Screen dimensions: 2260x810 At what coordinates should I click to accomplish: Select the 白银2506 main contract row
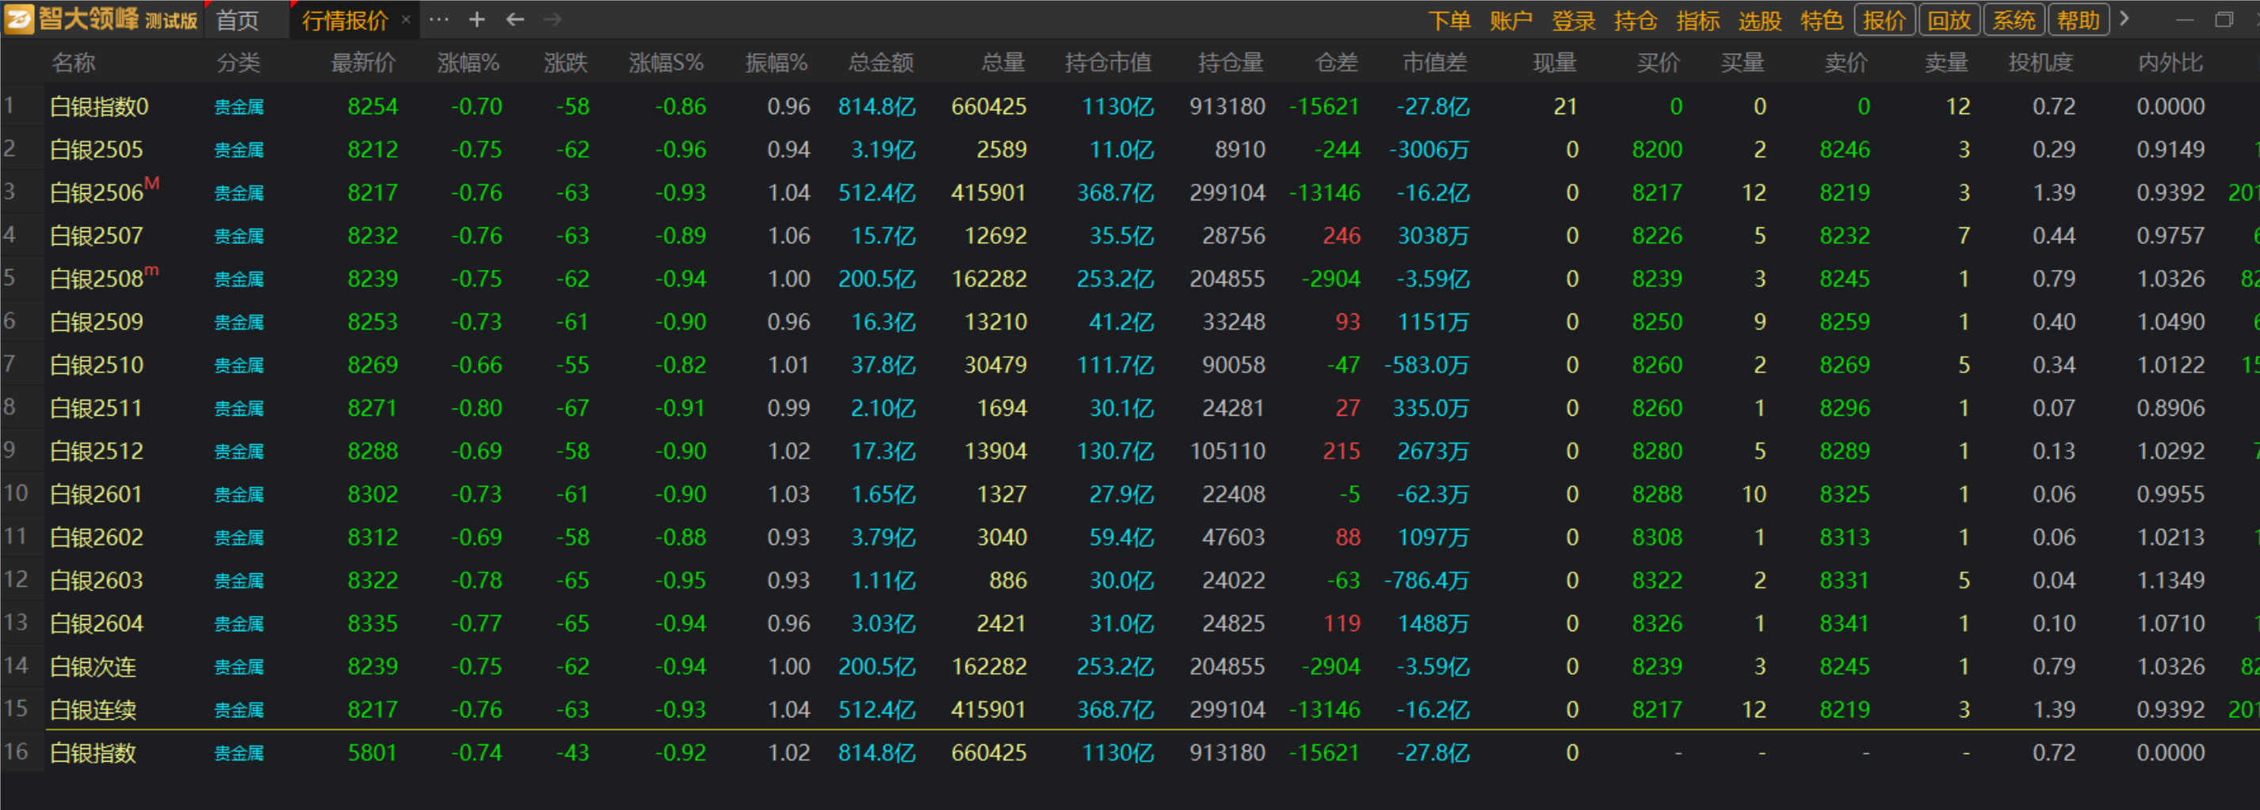coord(1130,192)
